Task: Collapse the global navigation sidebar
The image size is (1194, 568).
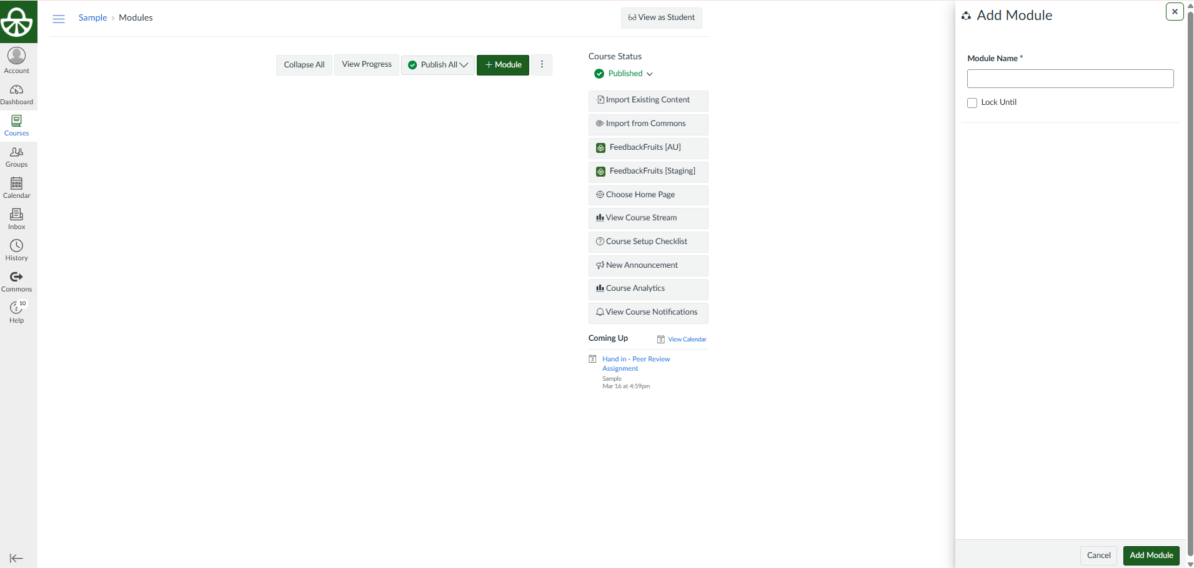Action: click(x=17, y=558)
